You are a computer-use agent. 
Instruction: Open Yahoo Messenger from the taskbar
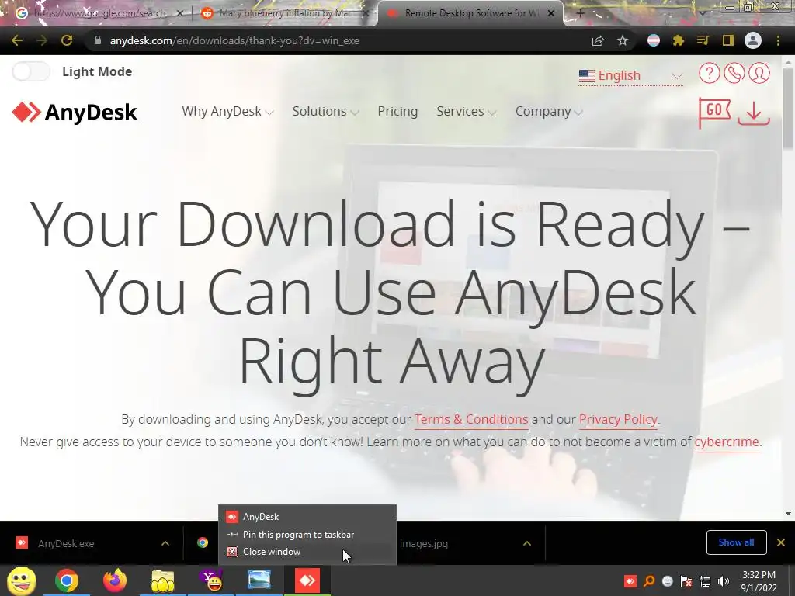(x=211, y=580)
